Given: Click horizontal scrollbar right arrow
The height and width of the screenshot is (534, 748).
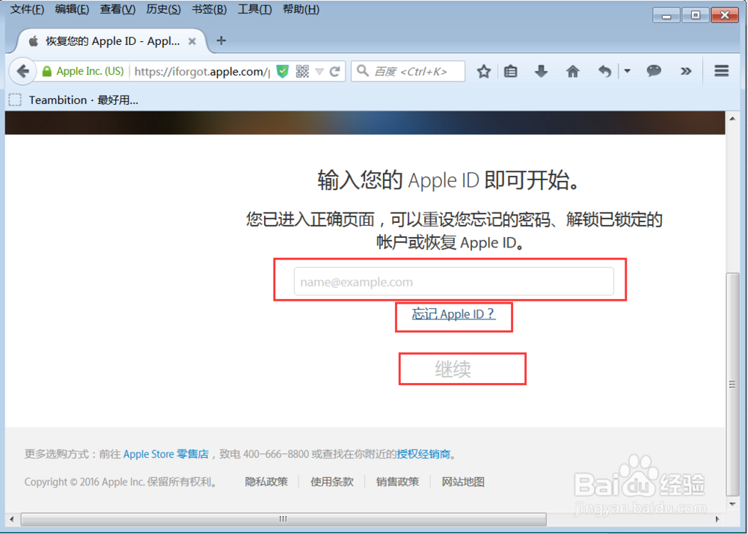Looking at the screenshot, I should coord(717,519).
